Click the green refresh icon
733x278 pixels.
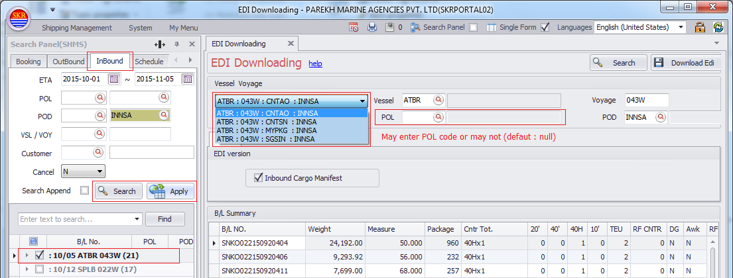(718, 27)
